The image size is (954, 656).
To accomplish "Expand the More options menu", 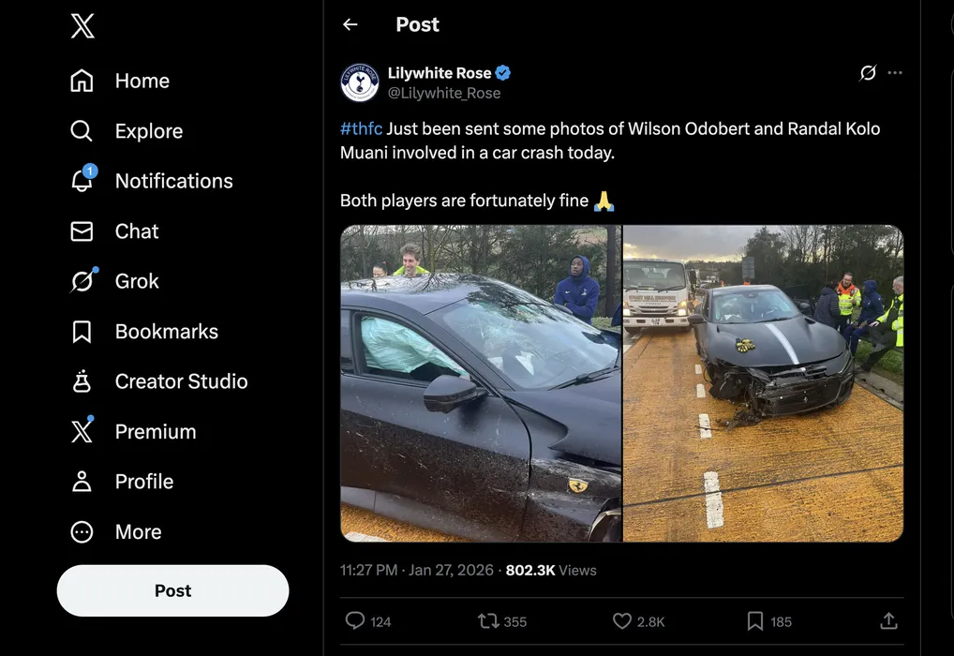I will click(138, 532).
